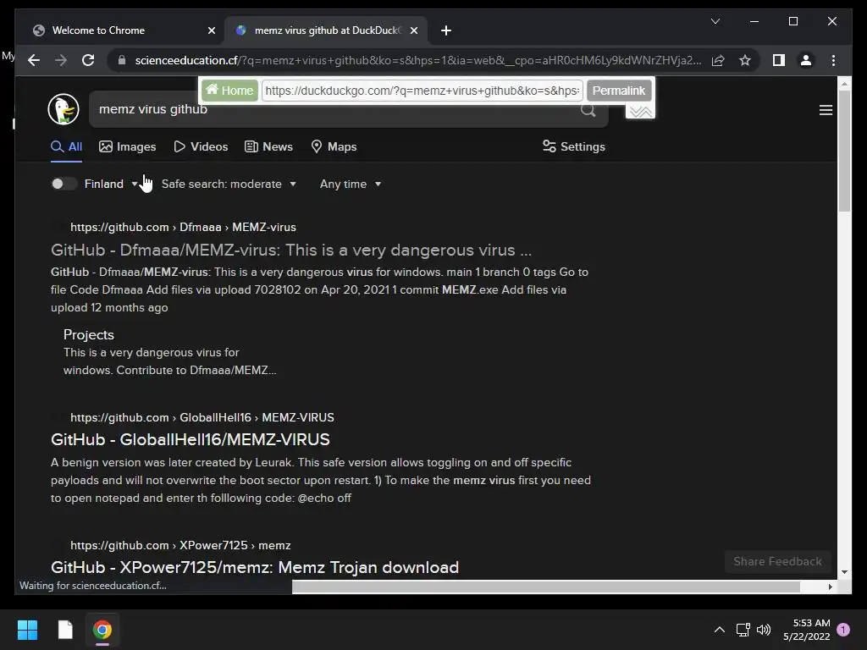Open Chrome side panel icon
867x650 pixels.
[x=779, y=60]
